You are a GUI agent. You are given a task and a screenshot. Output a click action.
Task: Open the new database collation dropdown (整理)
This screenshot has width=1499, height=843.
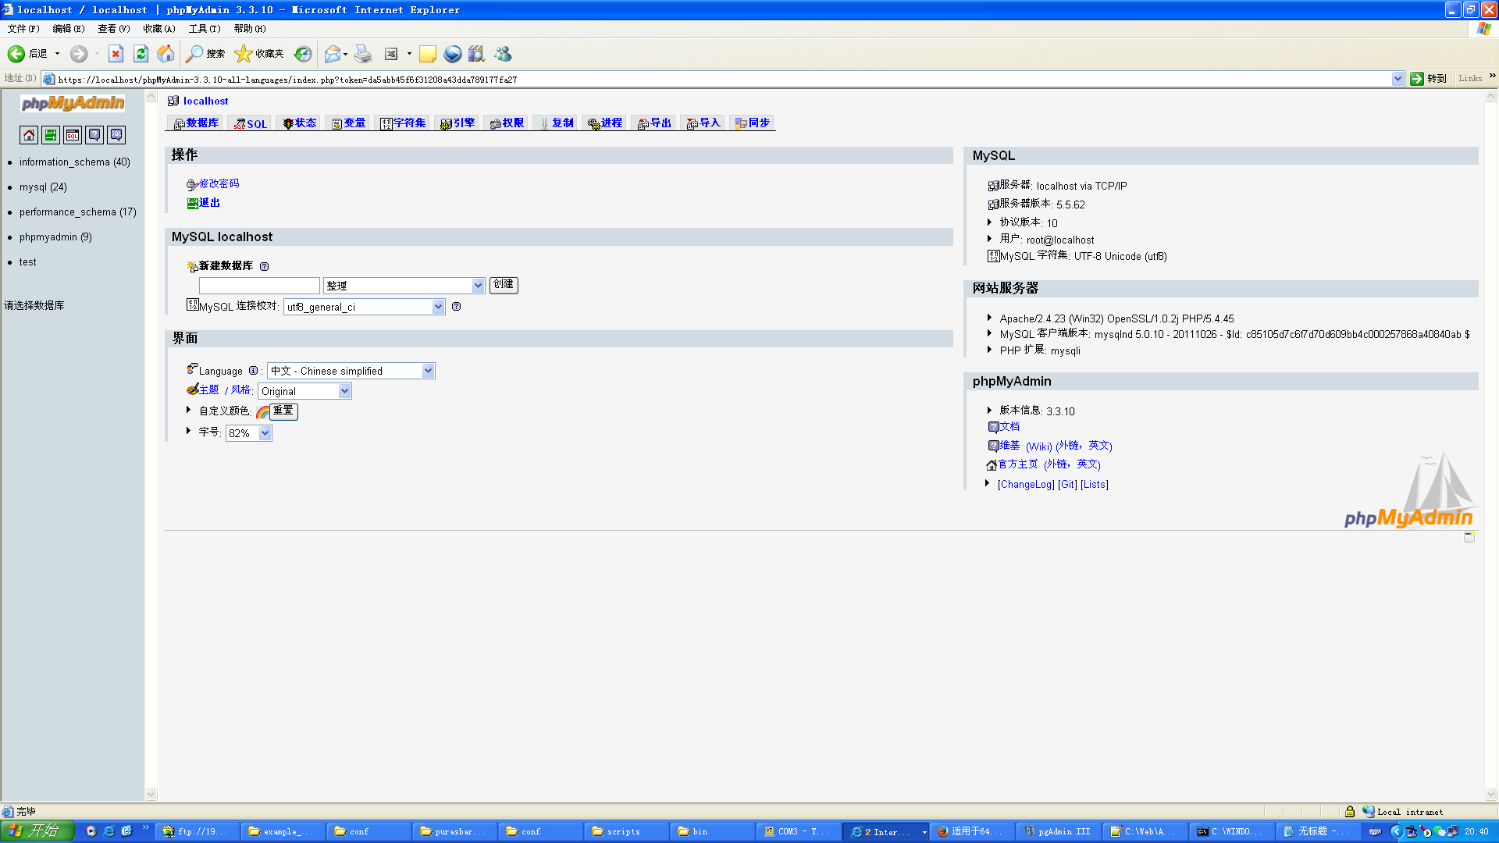pyautogui.click(x=404, y=286)
